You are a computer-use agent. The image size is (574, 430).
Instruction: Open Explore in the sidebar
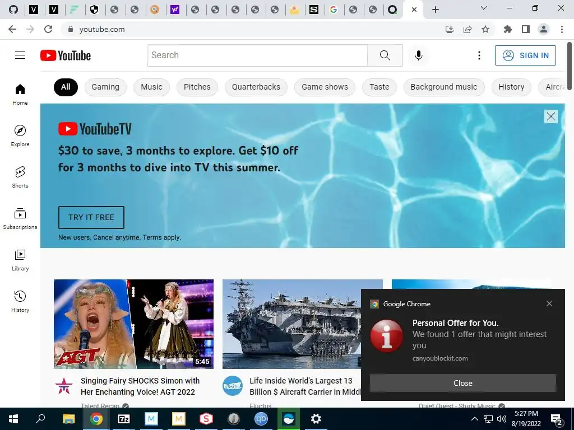(20, 135)
